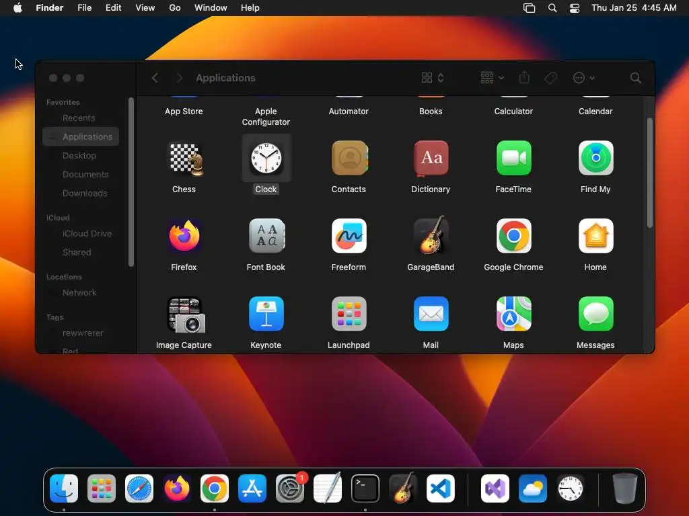Click the Apple Configurator label

tap(266, 117)
